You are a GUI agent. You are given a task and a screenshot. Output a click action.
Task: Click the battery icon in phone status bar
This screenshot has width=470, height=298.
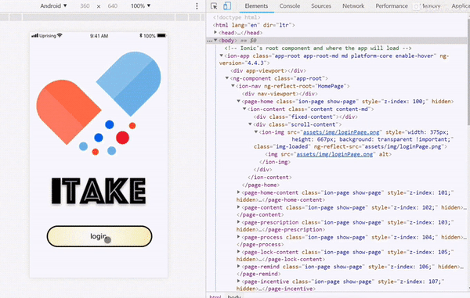pos(161,36)
